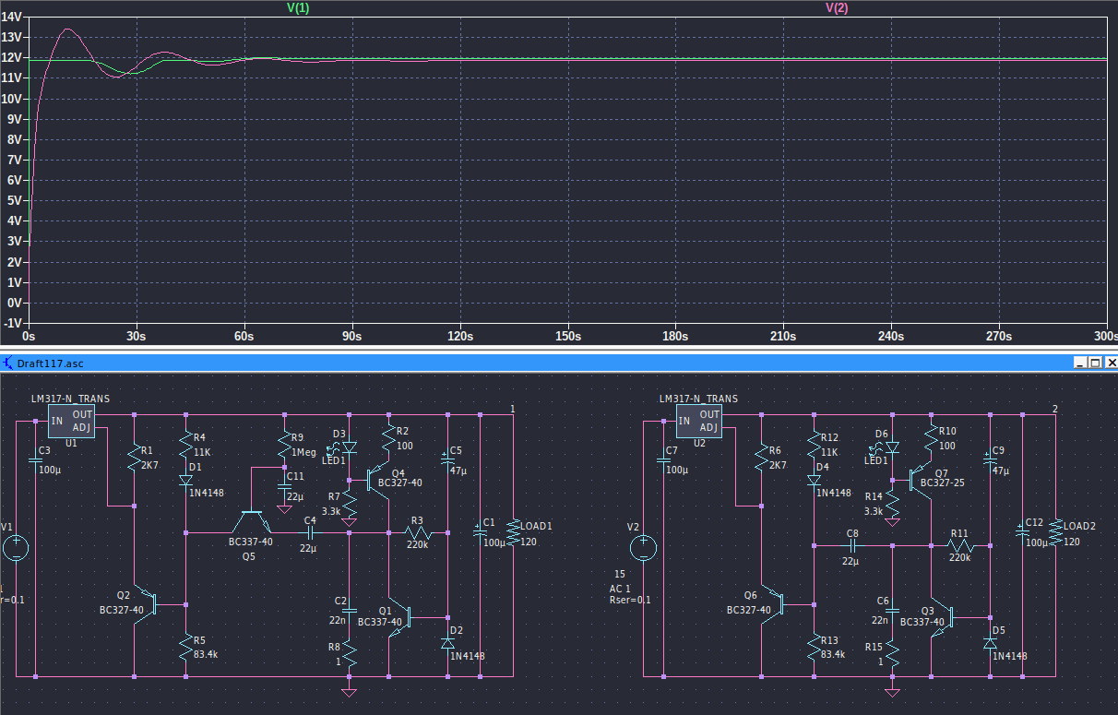Click output node label 1

pyautogui.click(x=513, y=408)
